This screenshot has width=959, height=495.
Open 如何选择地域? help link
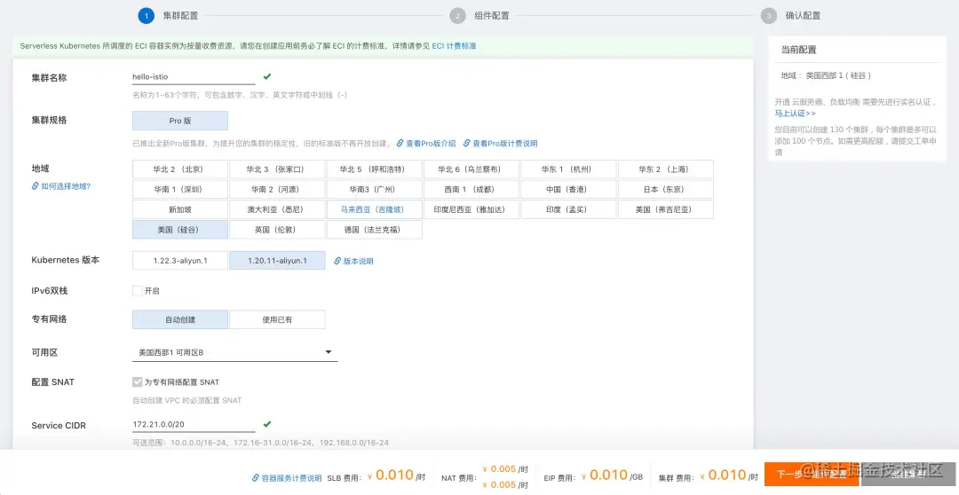pos(66,186)
